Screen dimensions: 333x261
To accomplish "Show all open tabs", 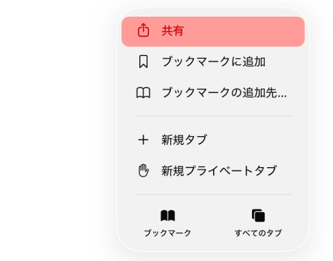I will point(258,223).
